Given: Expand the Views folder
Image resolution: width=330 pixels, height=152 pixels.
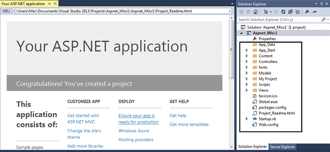Looking at the screenshot, I should (247, 90).
